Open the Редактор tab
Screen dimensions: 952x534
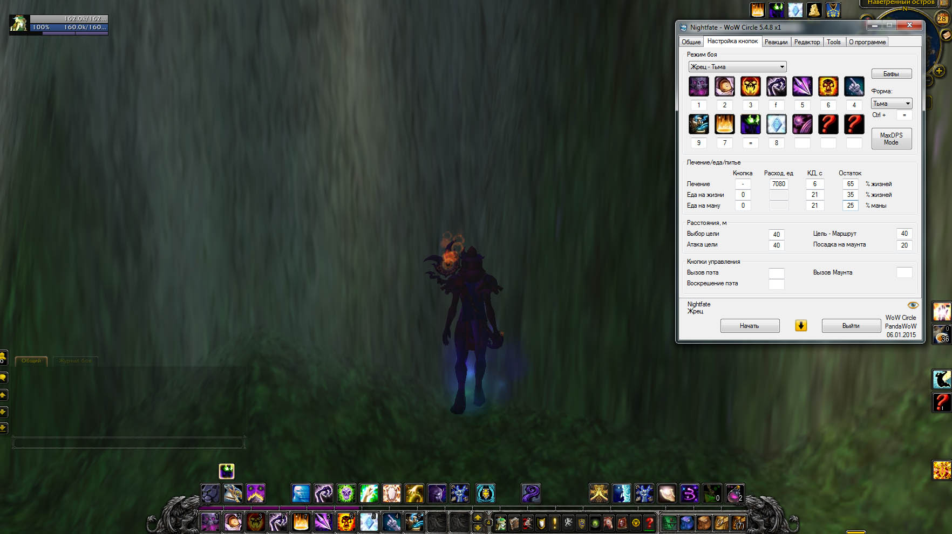(x=807, y=42)
